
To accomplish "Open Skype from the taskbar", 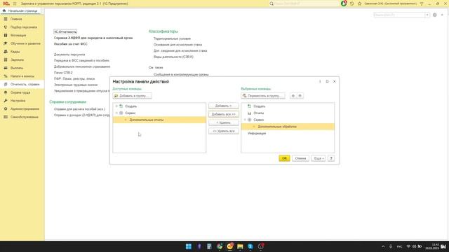I will pos(250,246).
